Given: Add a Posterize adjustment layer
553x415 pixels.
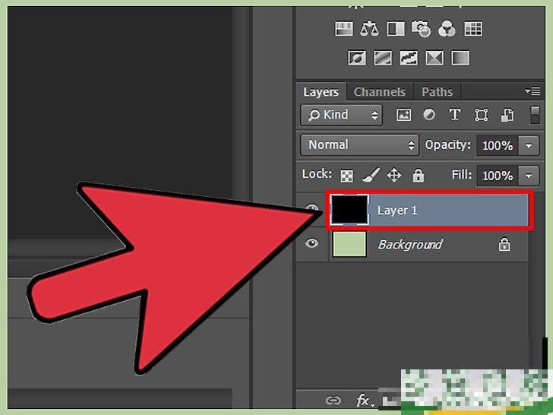Looking at the screenshot, I should tap(383, 58).
